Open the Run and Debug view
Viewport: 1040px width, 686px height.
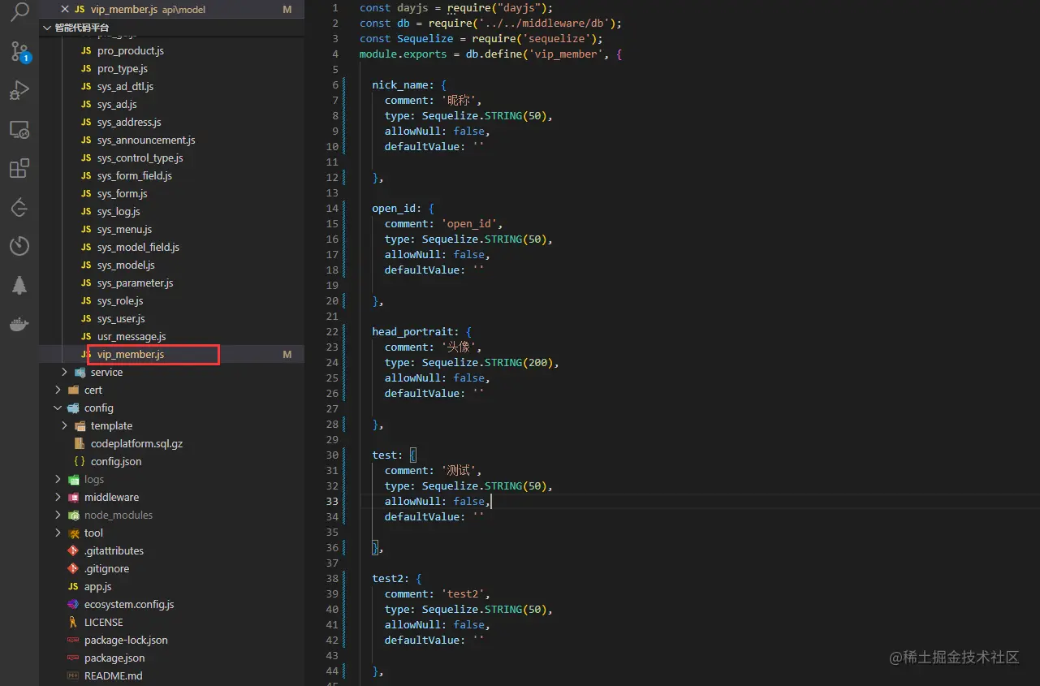(19, 90)
